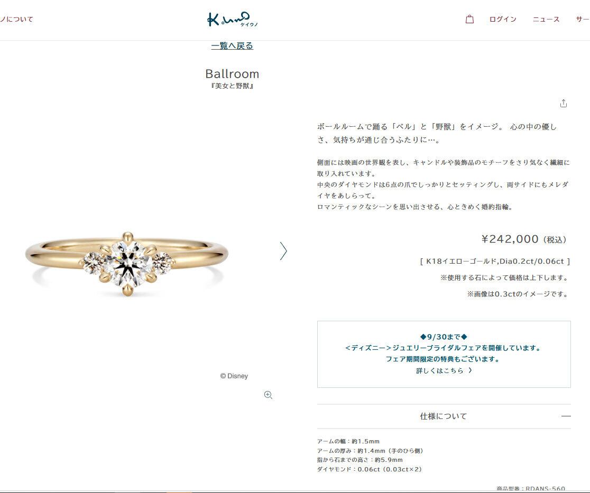Collapse the 仕様について section via minus icon

[566, 416]
